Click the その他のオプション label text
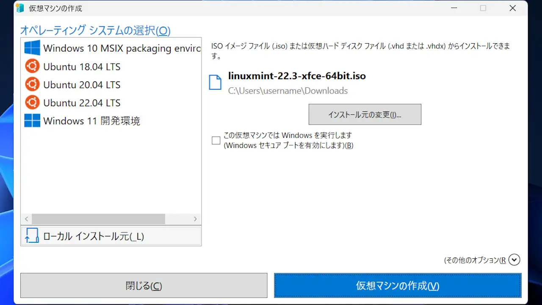 475,260
